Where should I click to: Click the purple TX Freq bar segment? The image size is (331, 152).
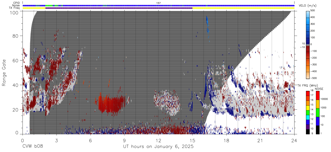(119, 8)
